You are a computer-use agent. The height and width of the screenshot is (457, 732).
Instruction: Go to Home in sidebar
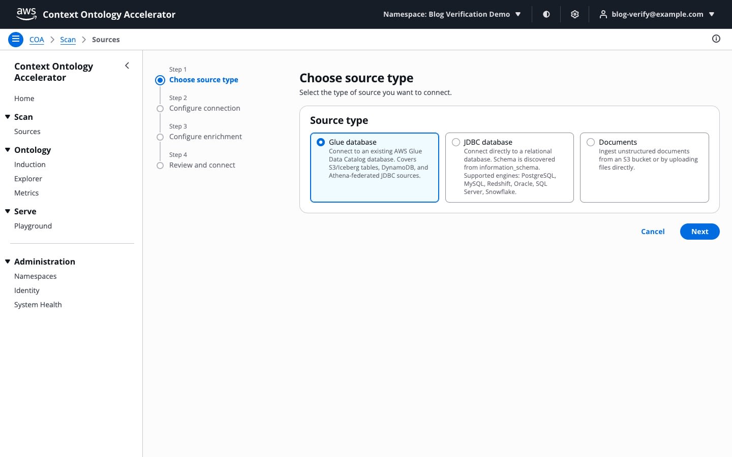point(24,99)
